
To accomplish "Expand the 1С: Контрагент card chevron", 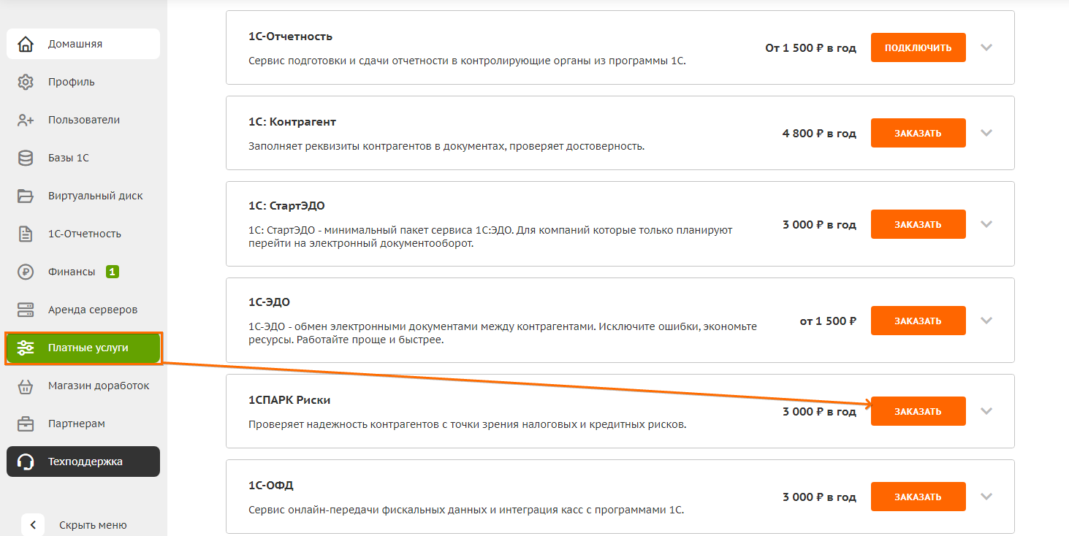I will point(986,133).
